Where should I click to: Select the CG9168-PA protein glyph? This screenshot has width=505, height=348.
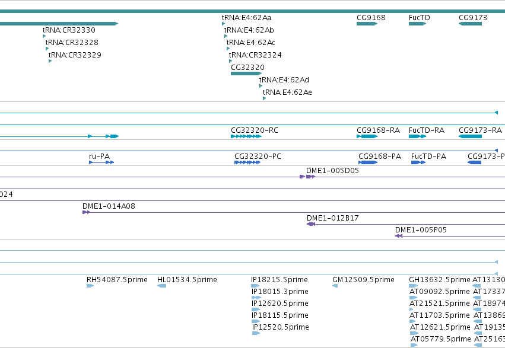click(368, 162)
